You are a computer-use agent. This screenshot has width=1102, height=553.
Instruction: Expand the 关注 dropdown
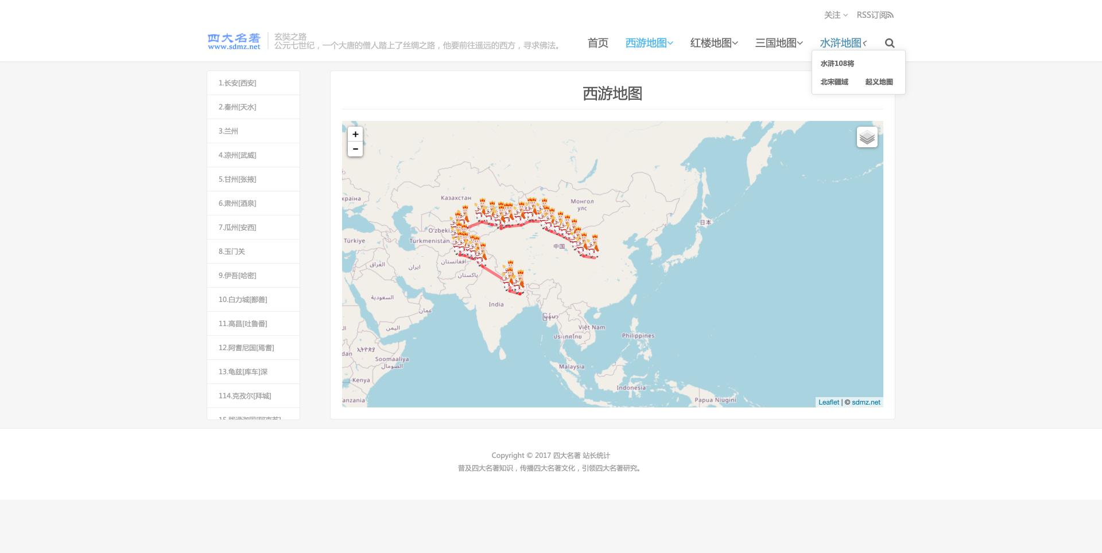coord(836,15)
